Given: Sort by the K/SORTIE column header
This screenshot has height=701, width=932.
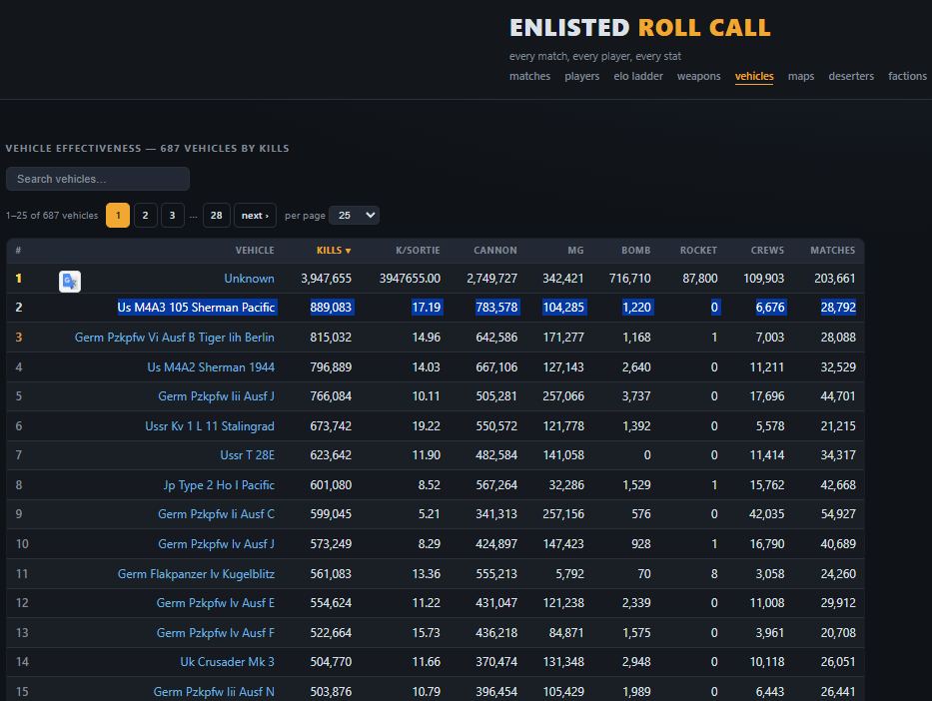Looking at the screenshot, I should click(x=418, y=250).
